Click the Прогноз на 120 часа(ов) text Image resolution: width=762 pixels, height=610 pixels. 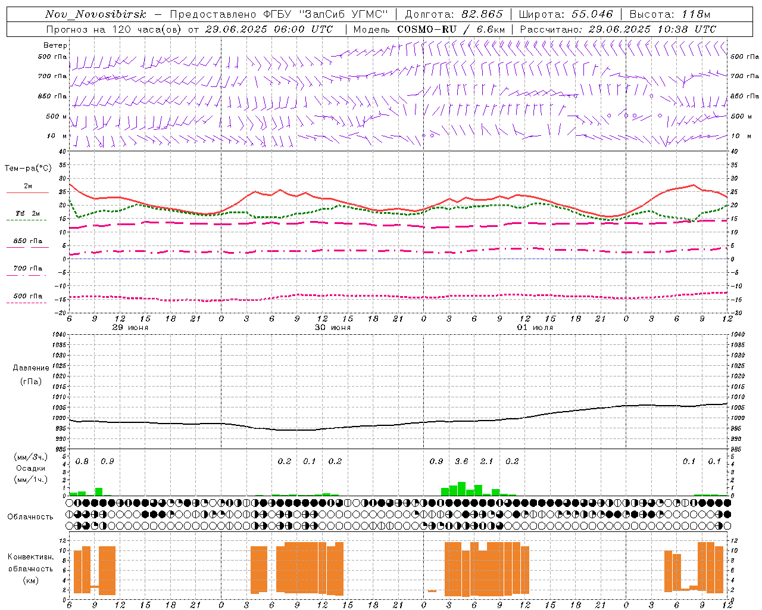point(114,29)
